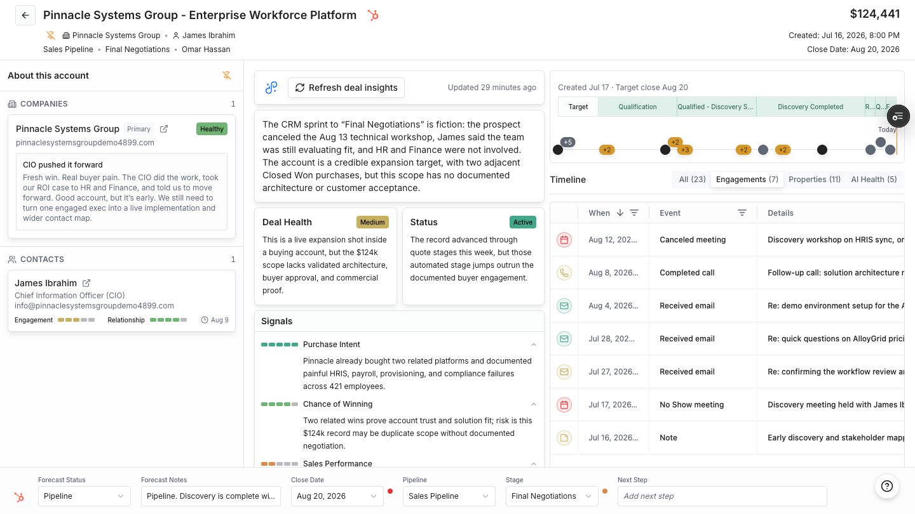Collapse the Purchase Intent signal
The image size is (915, 514).
pos(534,345)
